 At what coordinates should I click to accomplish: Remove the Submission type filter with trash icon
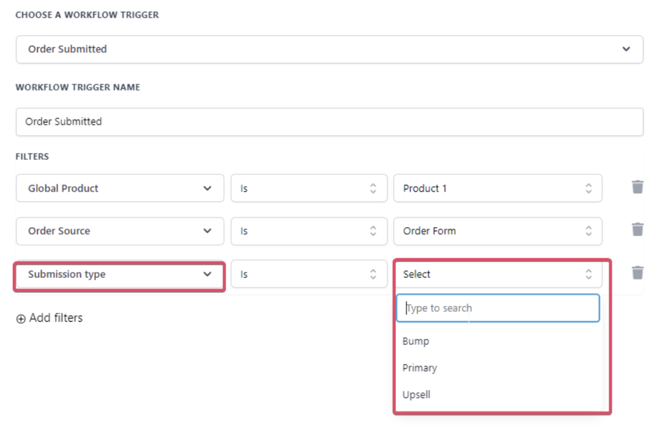coord(637,273)
